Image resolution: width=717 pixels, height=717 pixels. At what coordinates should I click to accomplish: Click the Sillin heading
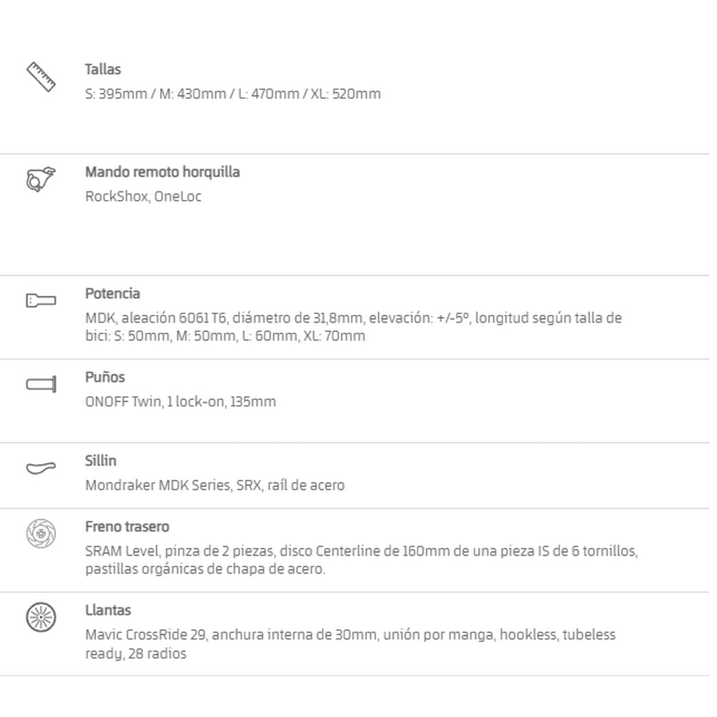(100, 461)
